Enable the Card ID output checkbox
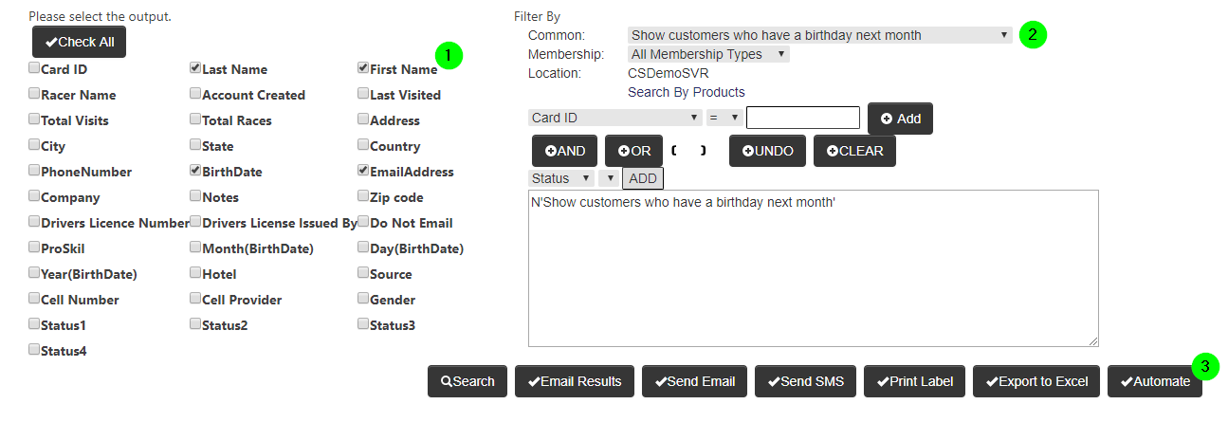This screenshot has height=422, width=1228. tap(34, 68)
